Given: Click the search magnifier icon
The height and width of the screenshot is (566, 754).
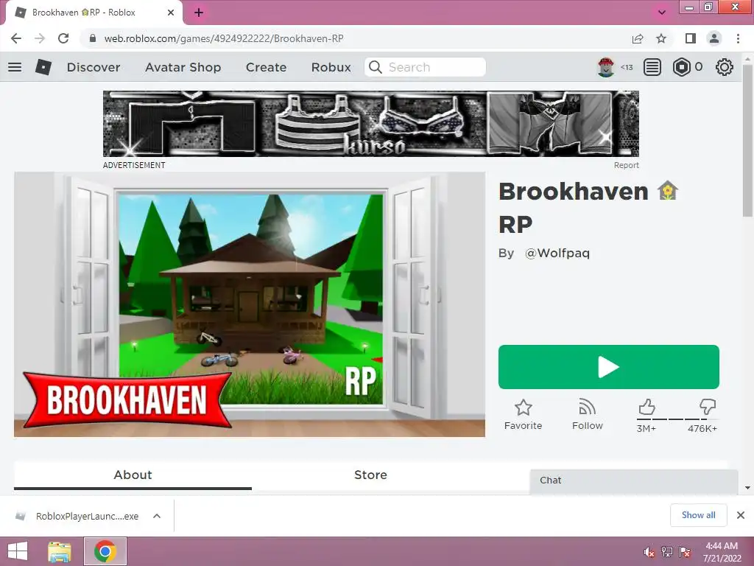Looking at the screenshot, I should (375, 67).
